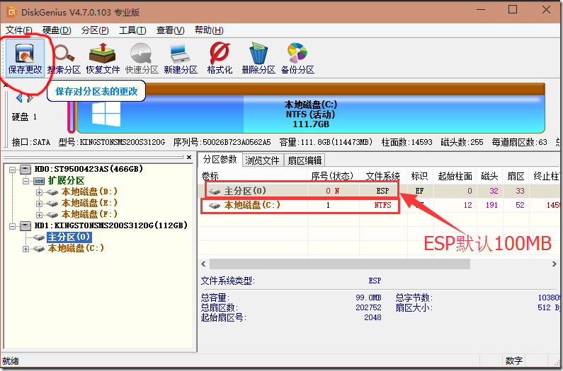
Task: Expand 本地磁盘(C:) under HD1 in tree
Action: coord(25,249)
